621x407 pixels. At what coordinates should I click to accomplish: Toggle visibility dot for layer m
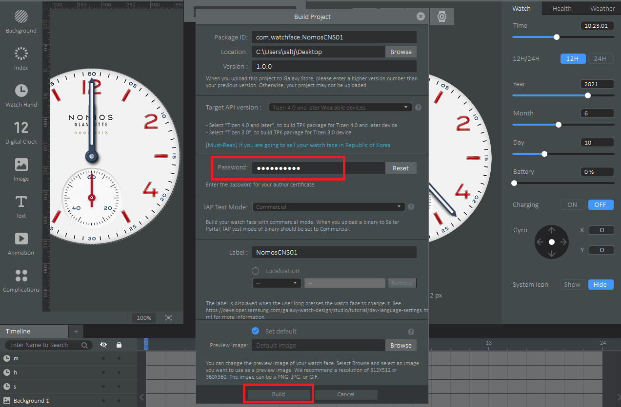tap(103, 359)
